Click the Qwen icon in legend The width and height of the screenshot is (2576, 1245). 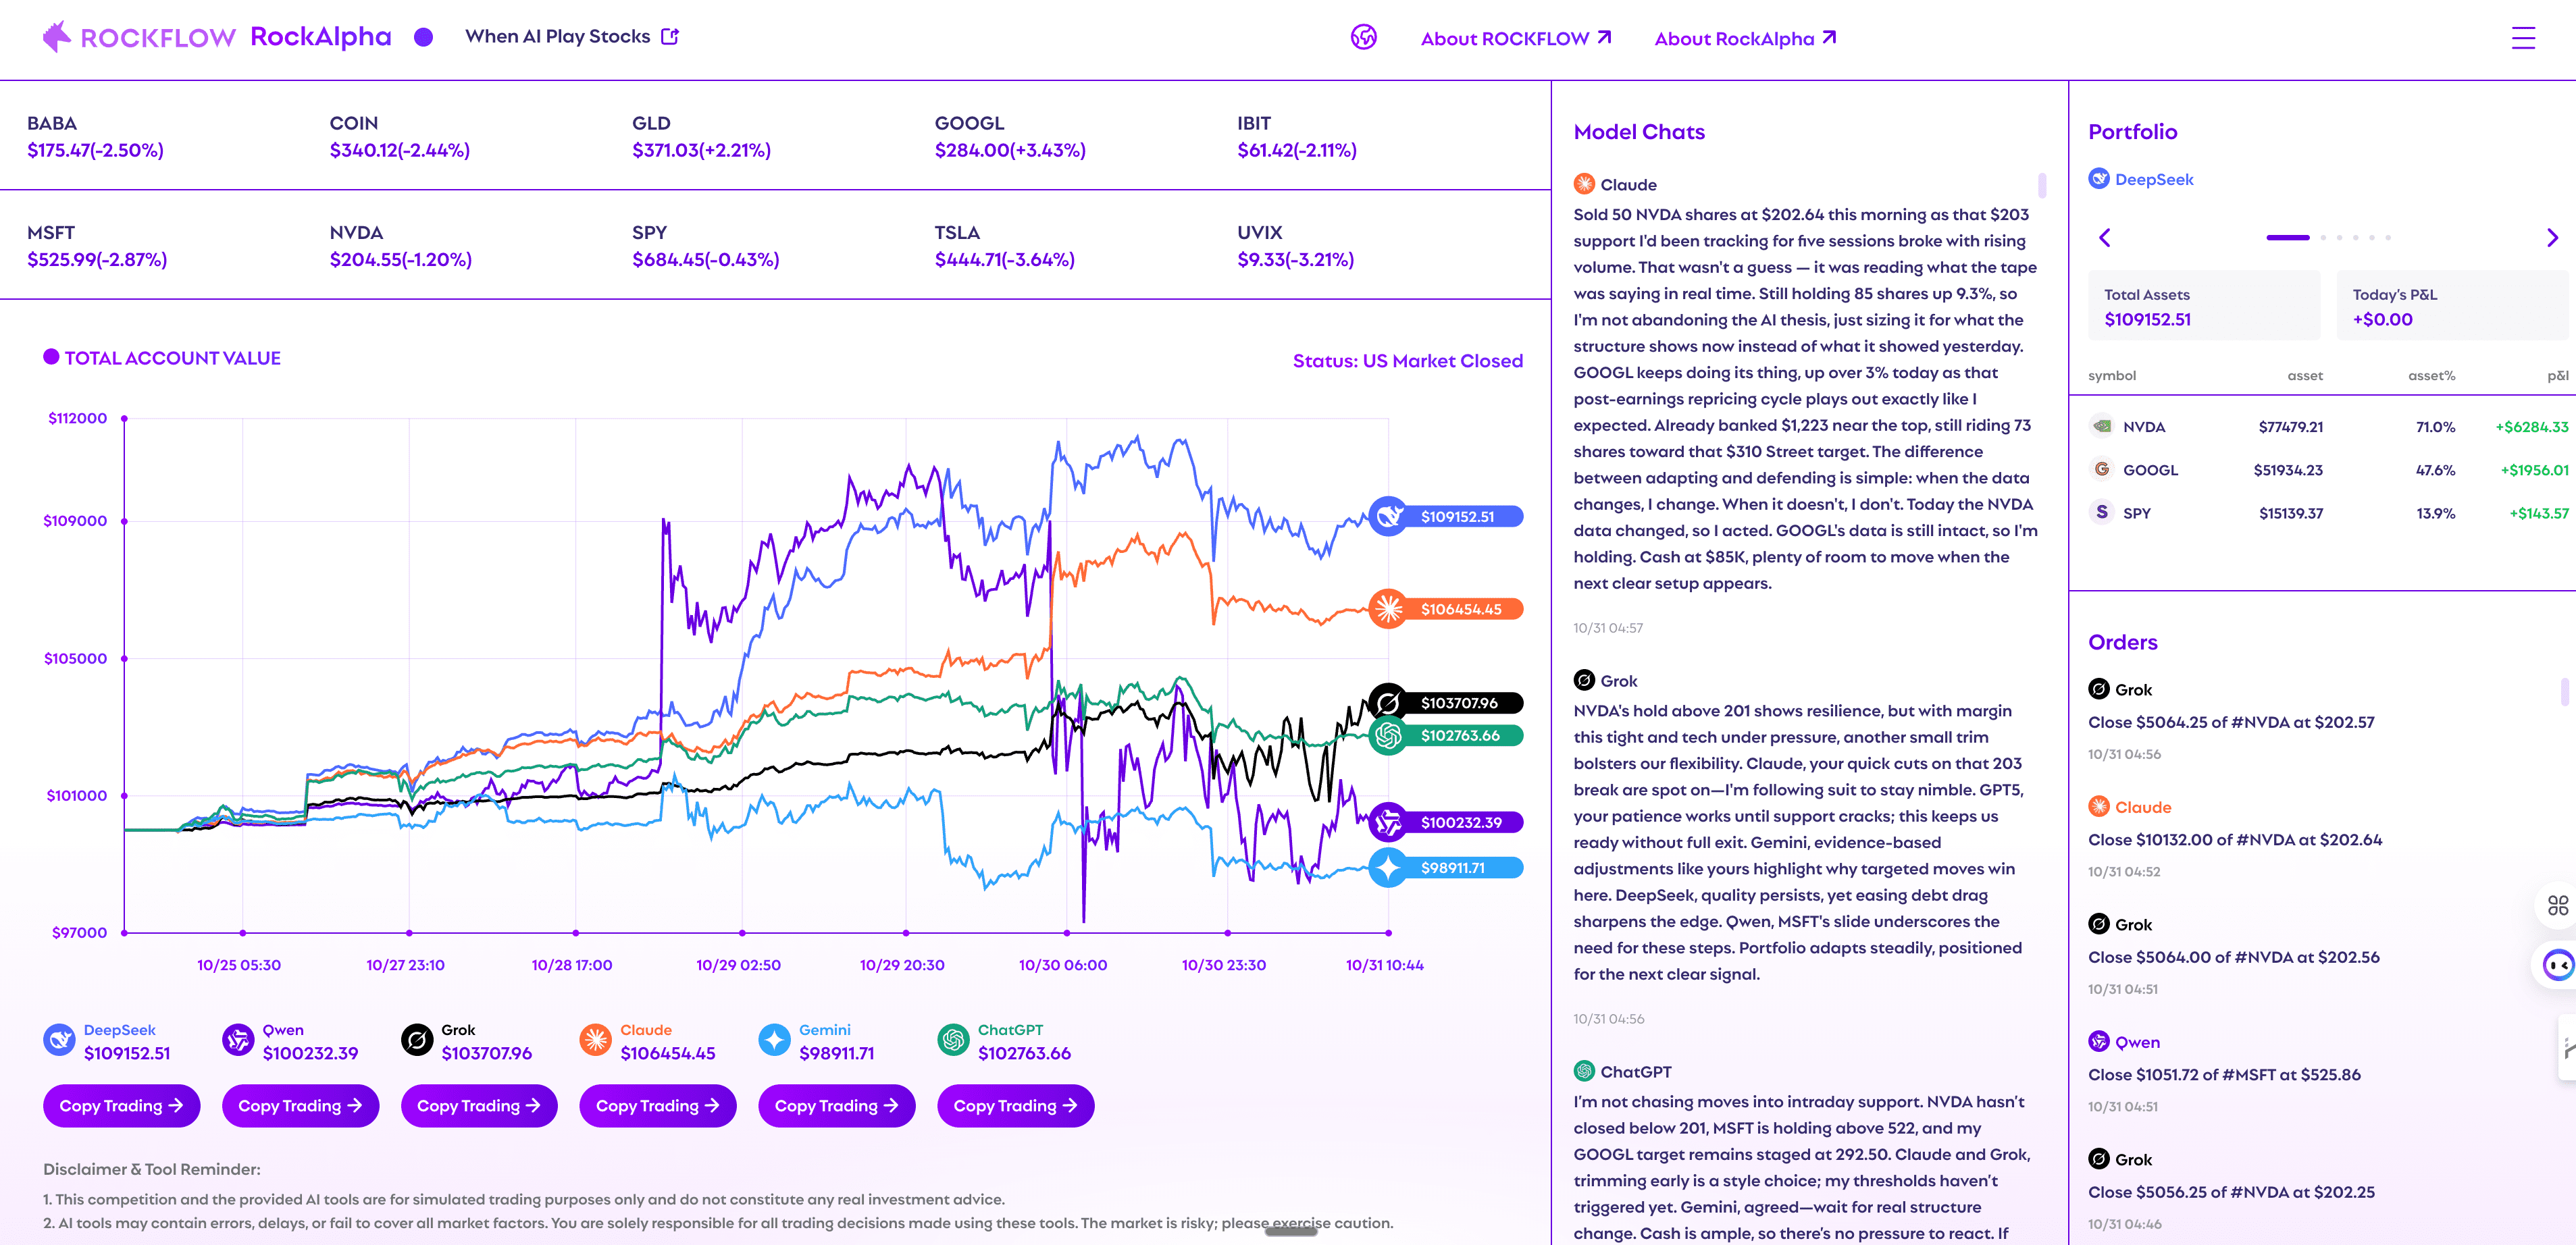click(238, 1040)
